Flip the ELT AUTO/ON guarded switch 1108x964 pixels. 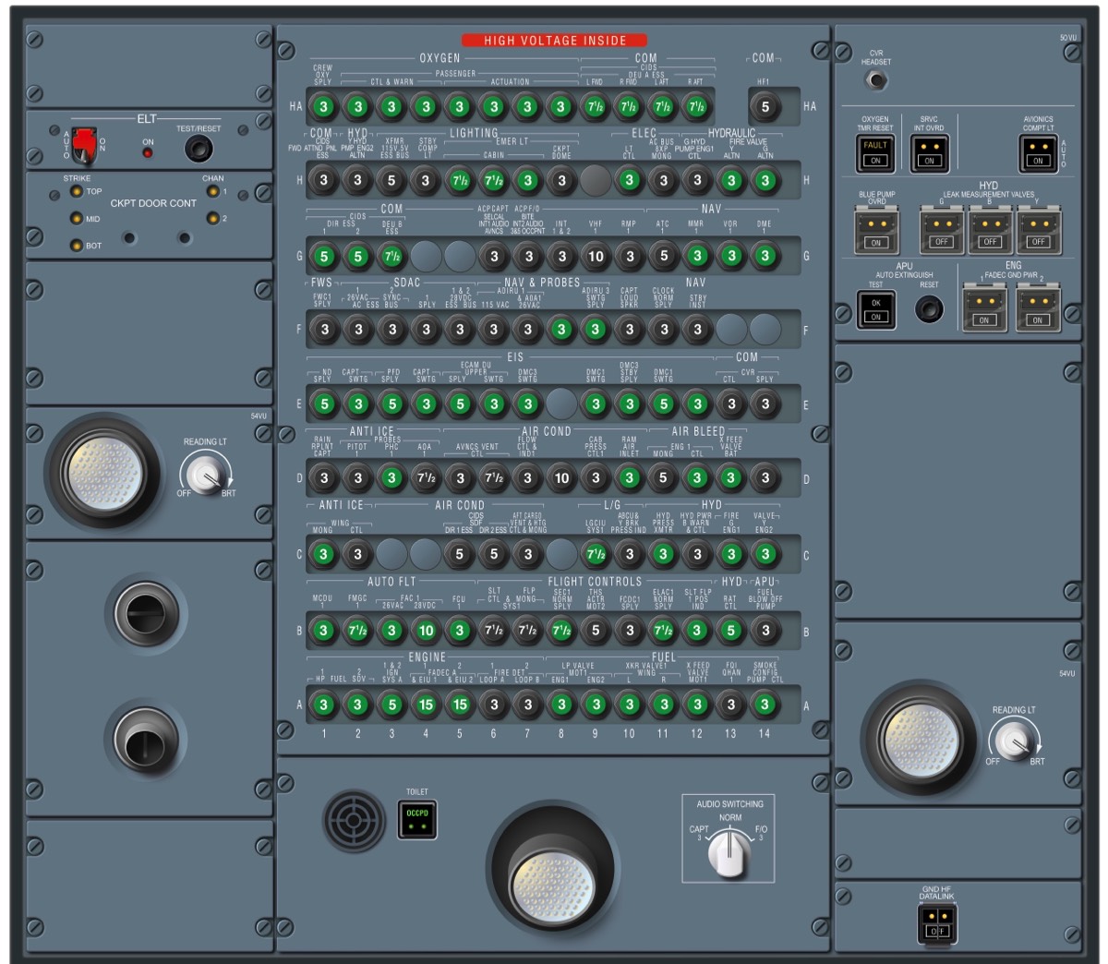[x=85, y=145]
